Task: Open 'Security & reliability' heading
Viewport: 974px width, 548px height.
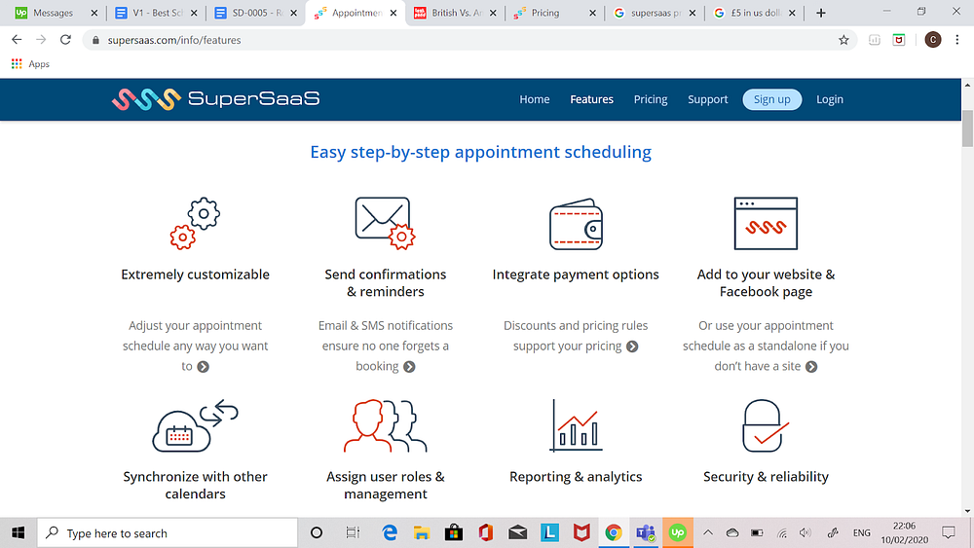Action: 766,477
